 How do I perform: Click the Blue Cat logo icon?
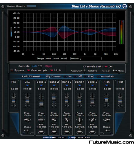pos(125,6)
